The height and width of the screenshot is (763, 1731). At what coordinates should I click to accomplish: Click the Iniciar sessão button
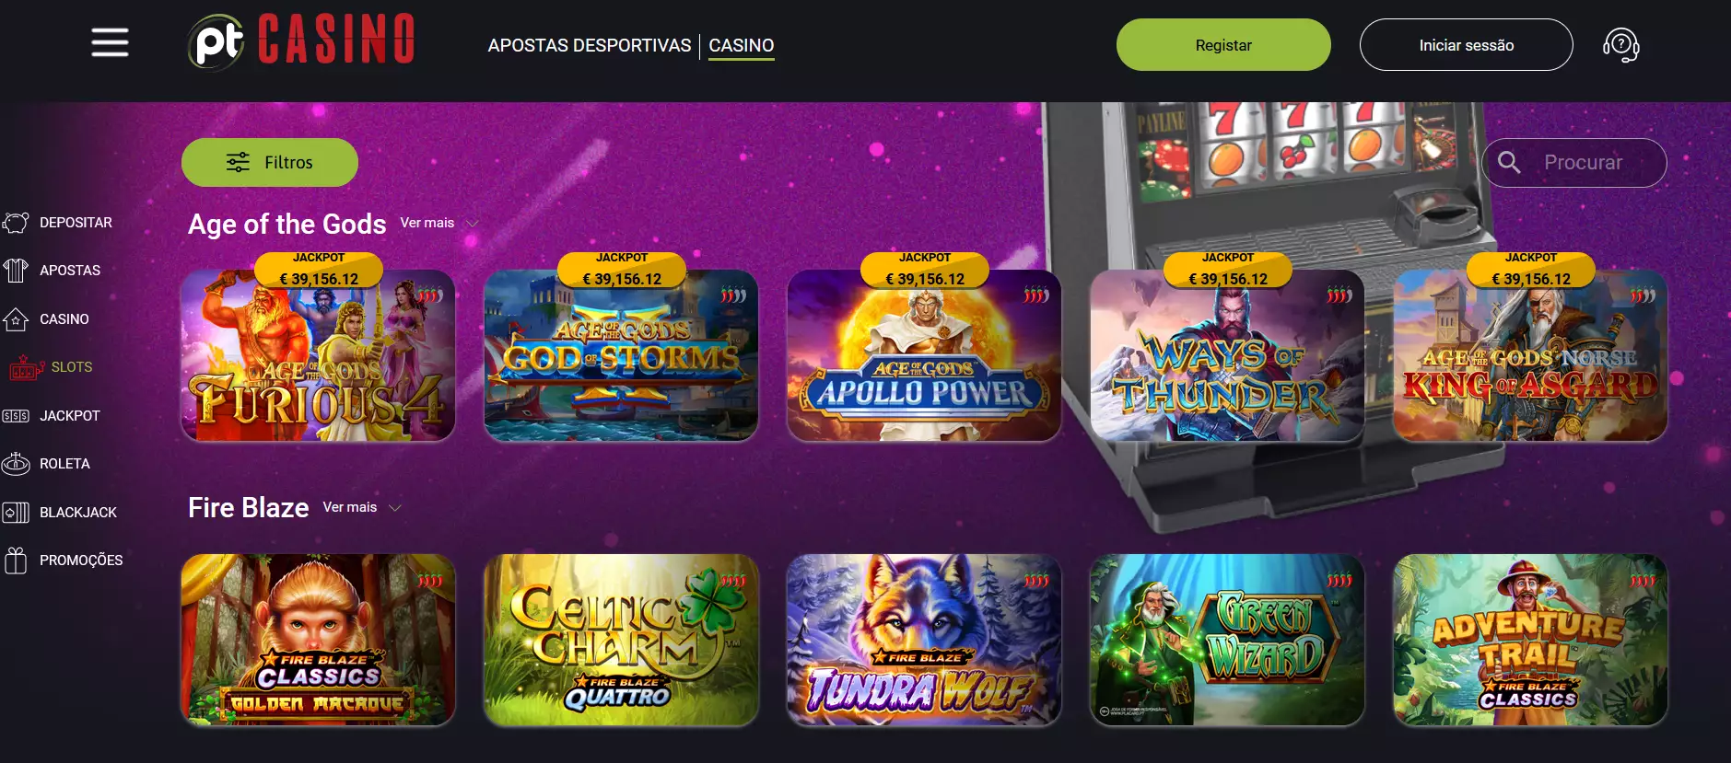click(1467, 45)
